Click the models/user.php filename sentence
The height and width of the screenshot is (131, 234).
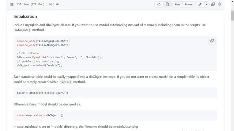tap(76, 127)
